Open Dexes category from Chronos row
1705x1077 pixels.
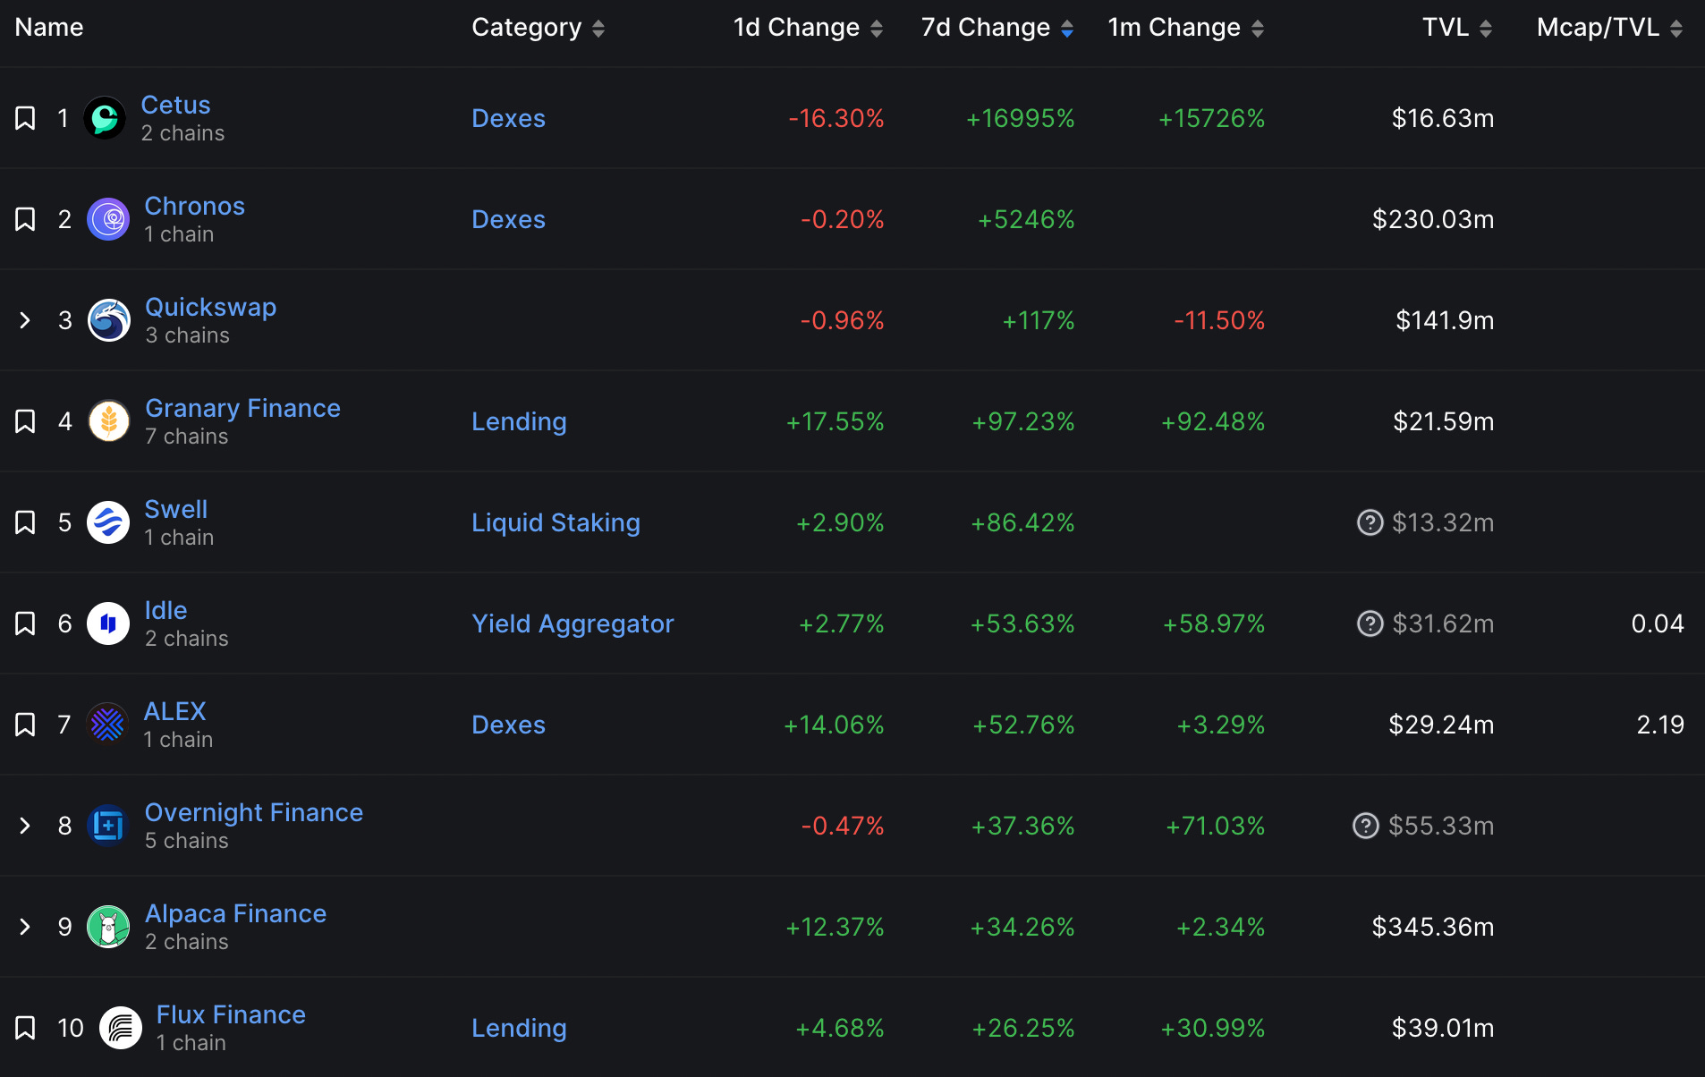[509, 219]
